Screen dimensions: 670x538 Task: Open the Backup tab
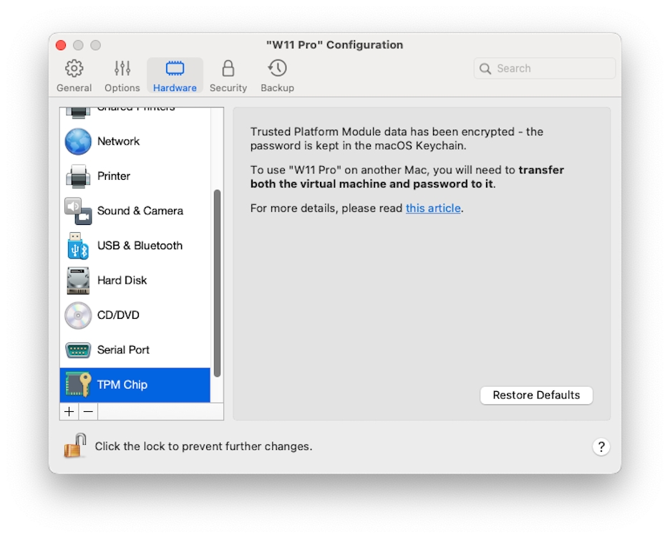(277, 76)
